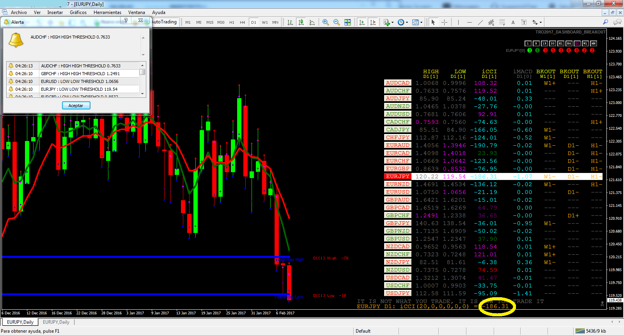Toggle the H1 timeframe toolbar button

click(232, 22)
